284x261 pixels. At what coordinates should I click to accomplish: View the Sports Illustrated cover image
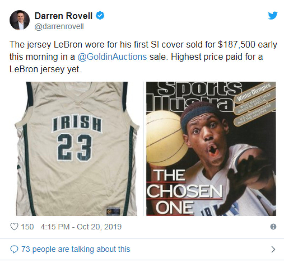point(211,149)
